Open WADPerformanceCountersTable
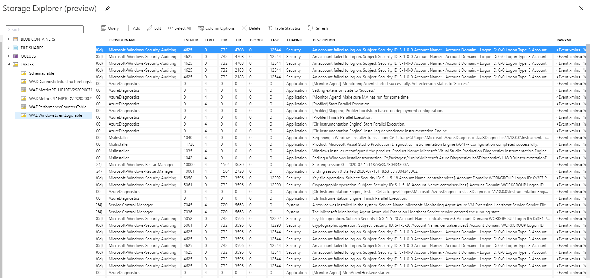 click(58, 107)
